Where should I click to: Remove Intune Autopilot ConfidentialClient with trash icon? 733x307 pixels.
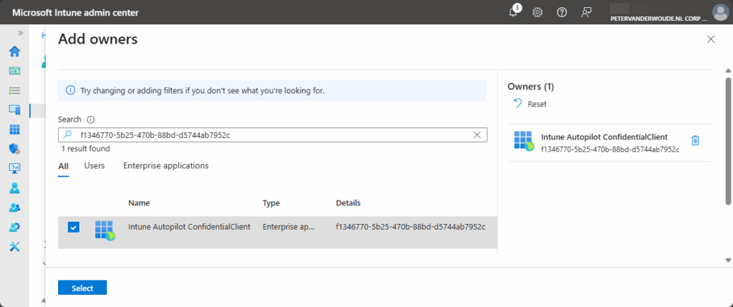[695, 140]
